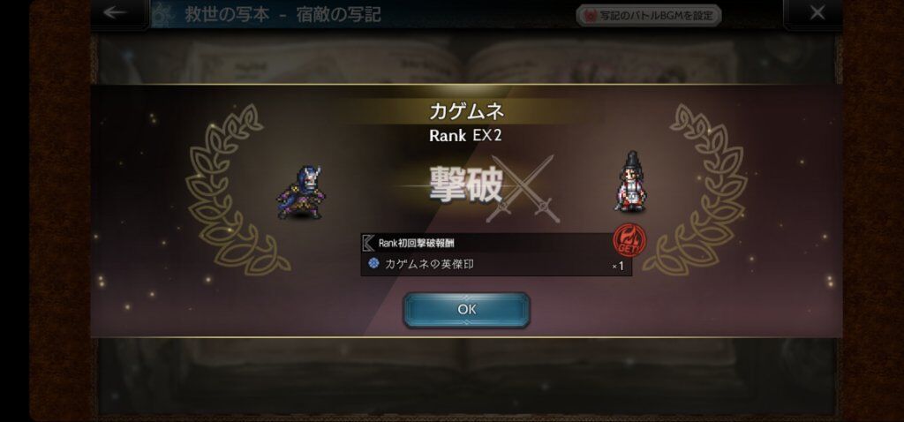Tap the white-robed character sprite

coord(629,181)
